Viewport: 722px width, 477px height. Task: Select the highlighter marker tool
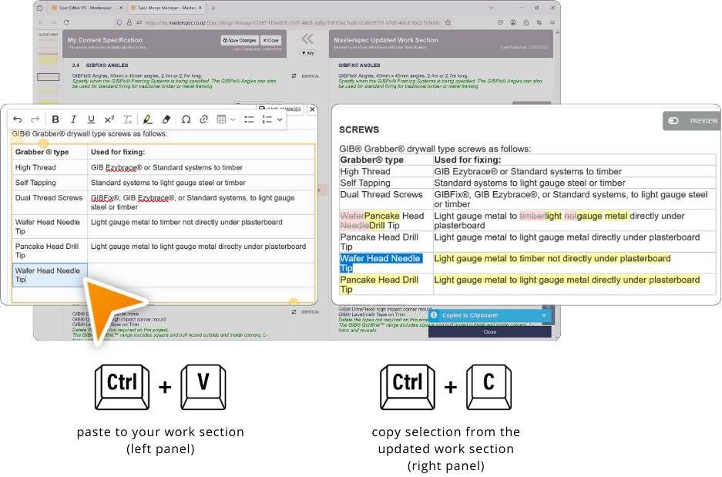click(x=147, y=119)
